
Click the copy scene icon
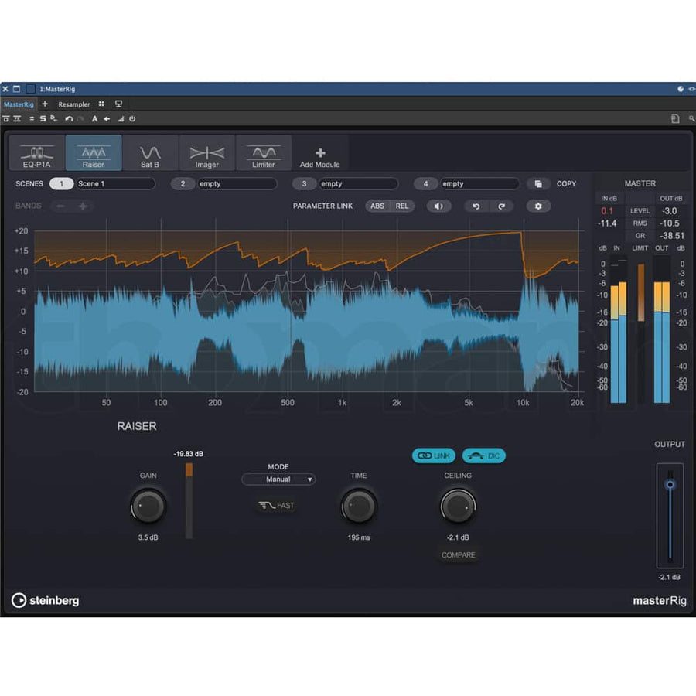[538, 184]
